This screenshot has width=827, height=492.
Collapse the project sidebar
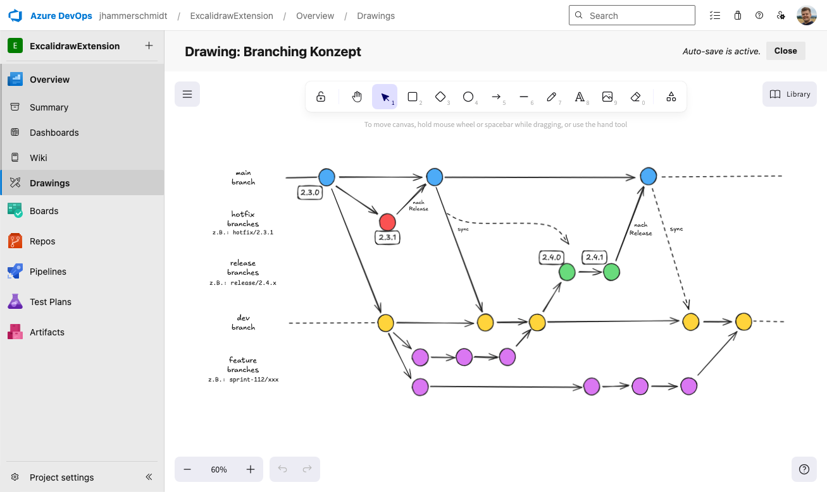149,477
